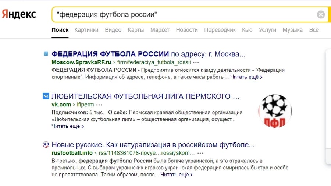331x186 pixels.
Task: Go to the Новости tab
Action: pyautogui.click(x=187, y=30)
